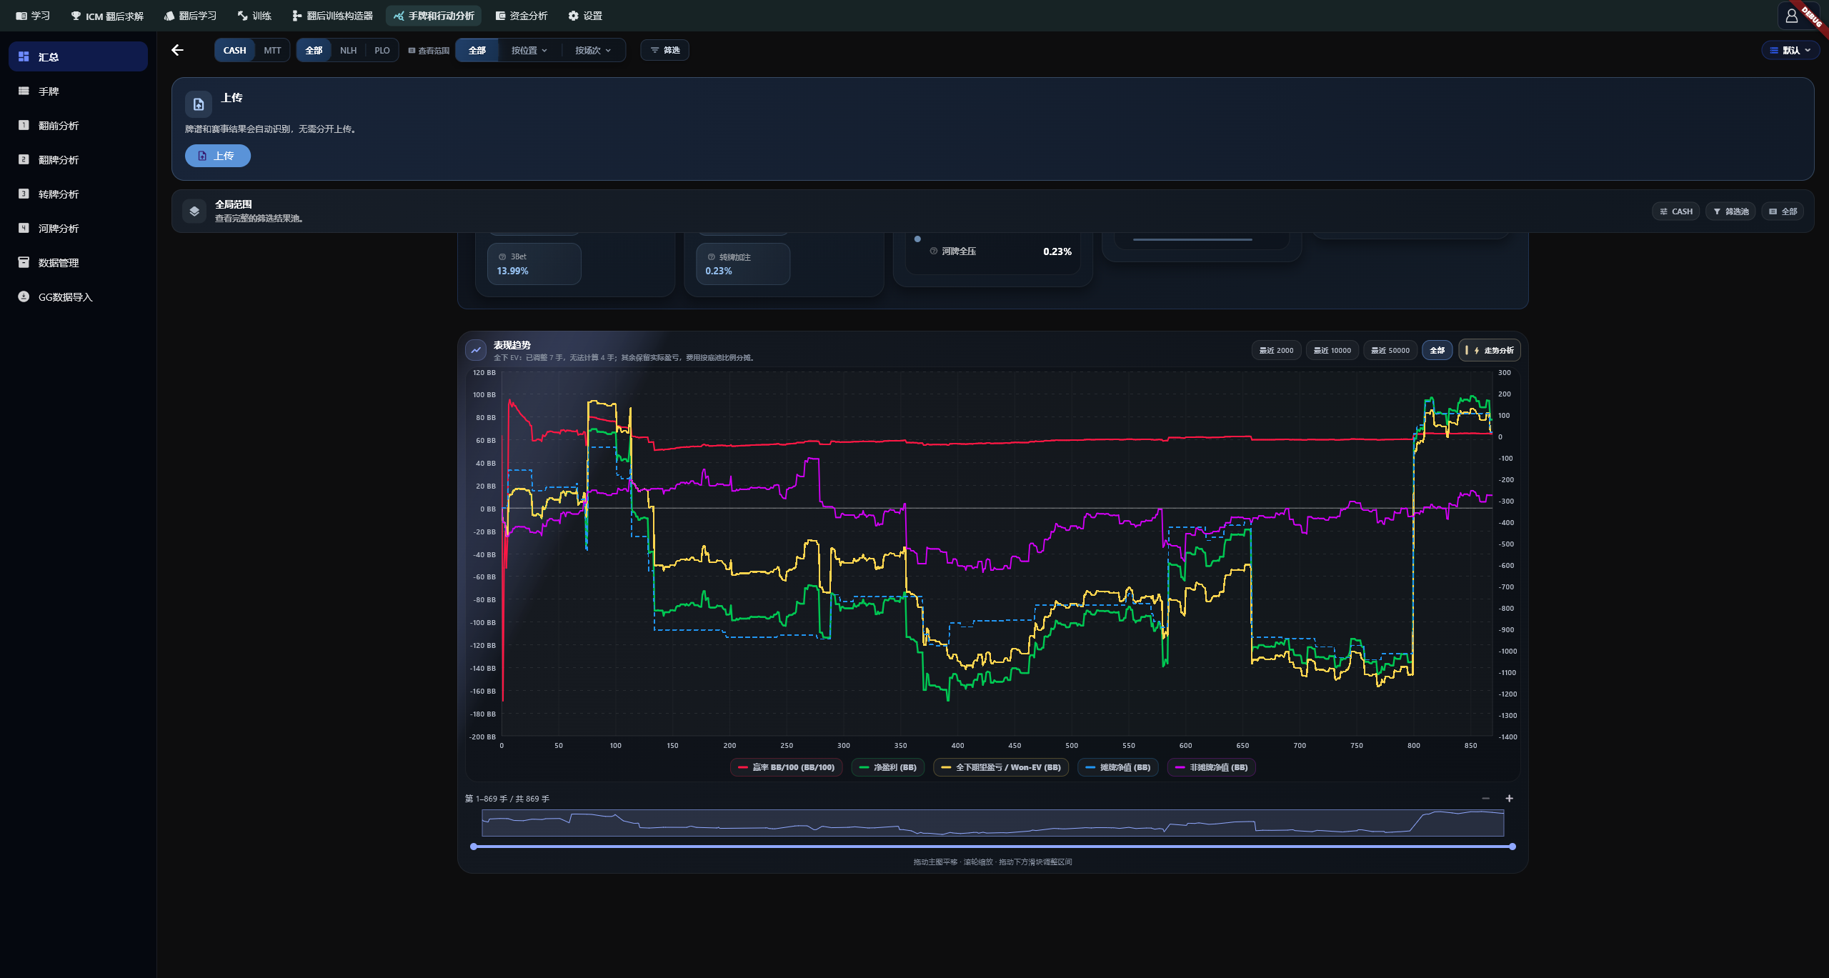The height and width of the screenshot is (978, 1829).
Task: Click the blue 上传 button
Action: pyautogui.click(x=218, y=156)
